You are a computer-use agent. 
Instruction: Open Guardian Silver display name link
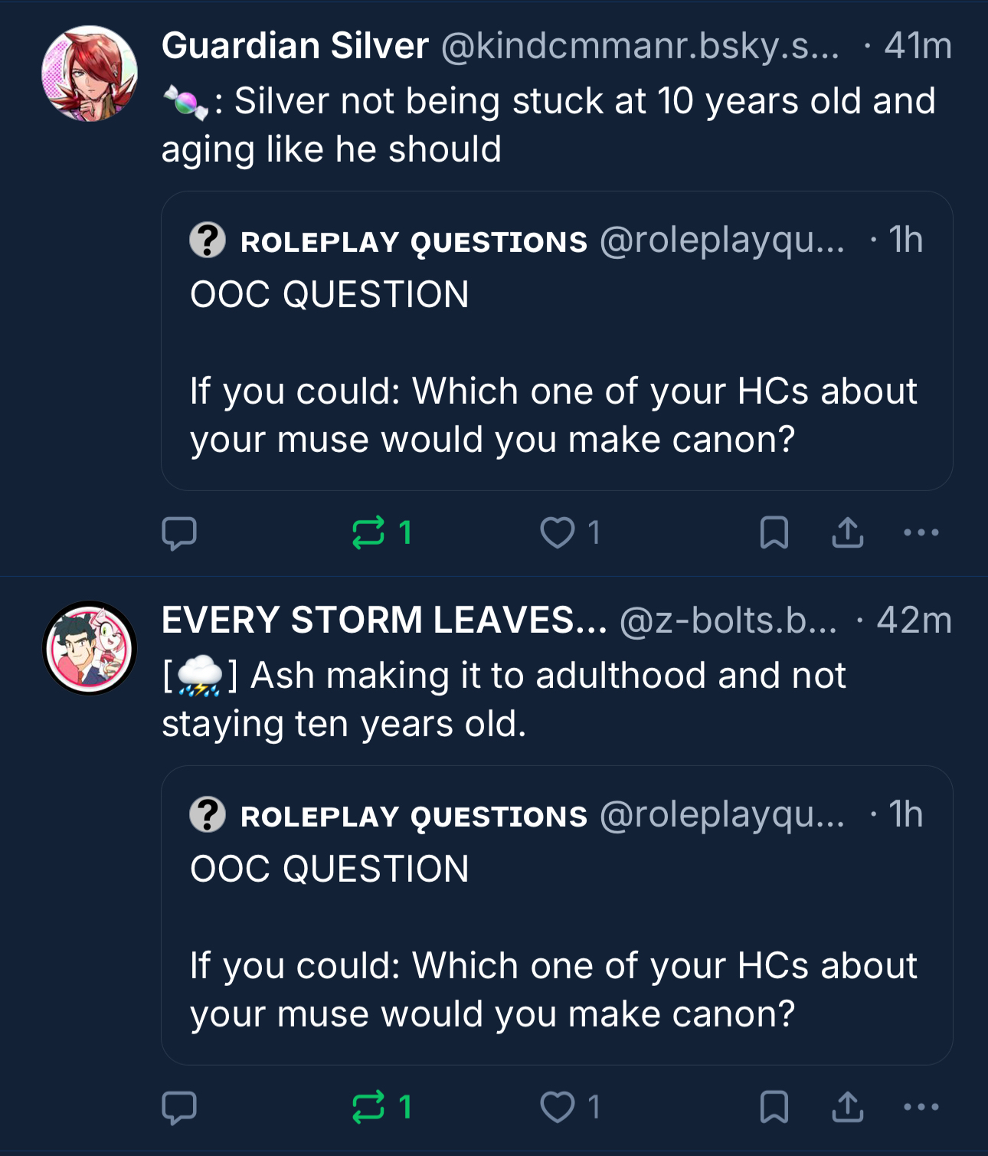point(295,46)
